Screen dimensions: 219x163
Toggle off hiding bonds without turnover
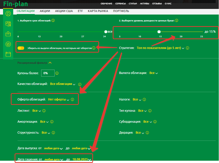[x=21, y=48]
